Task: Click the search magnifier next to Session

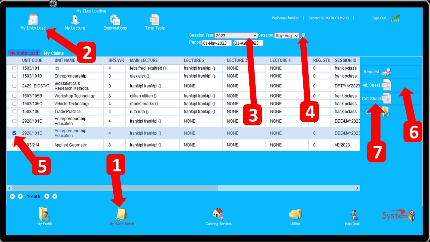Action: pyautogui.click(x=304, y=35)
